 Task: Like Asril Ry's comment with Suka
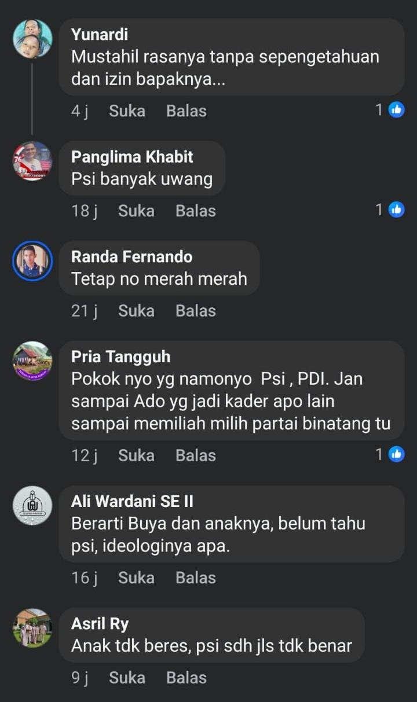tap(127, 678)
